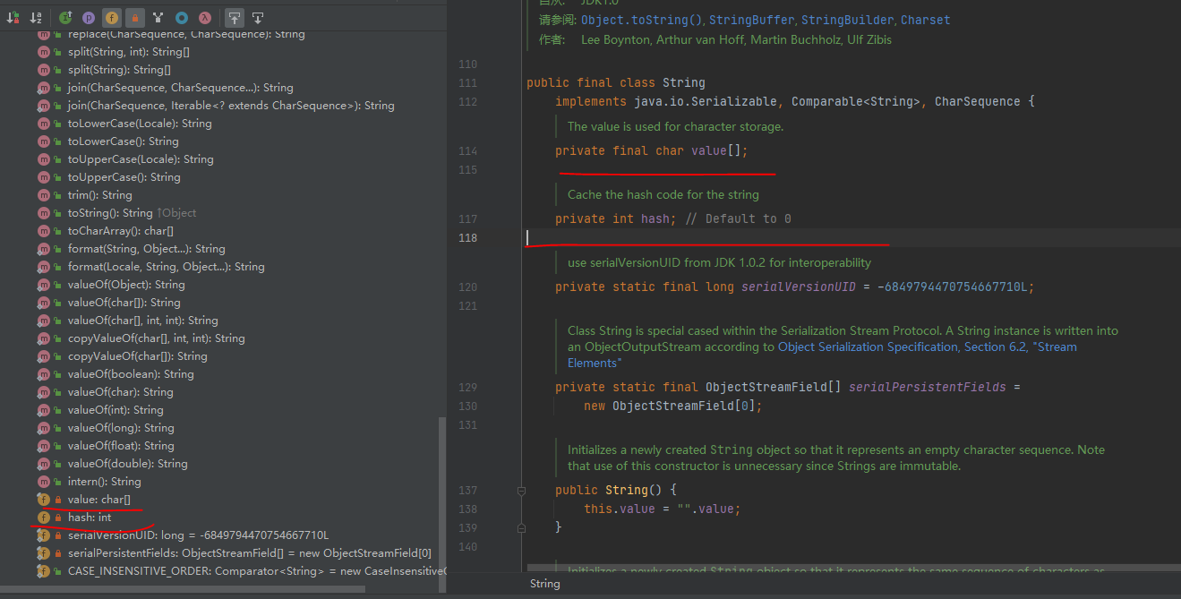Select valueOf(char[], int, int) in tree
1181x599 pixels.
[143, 321]
